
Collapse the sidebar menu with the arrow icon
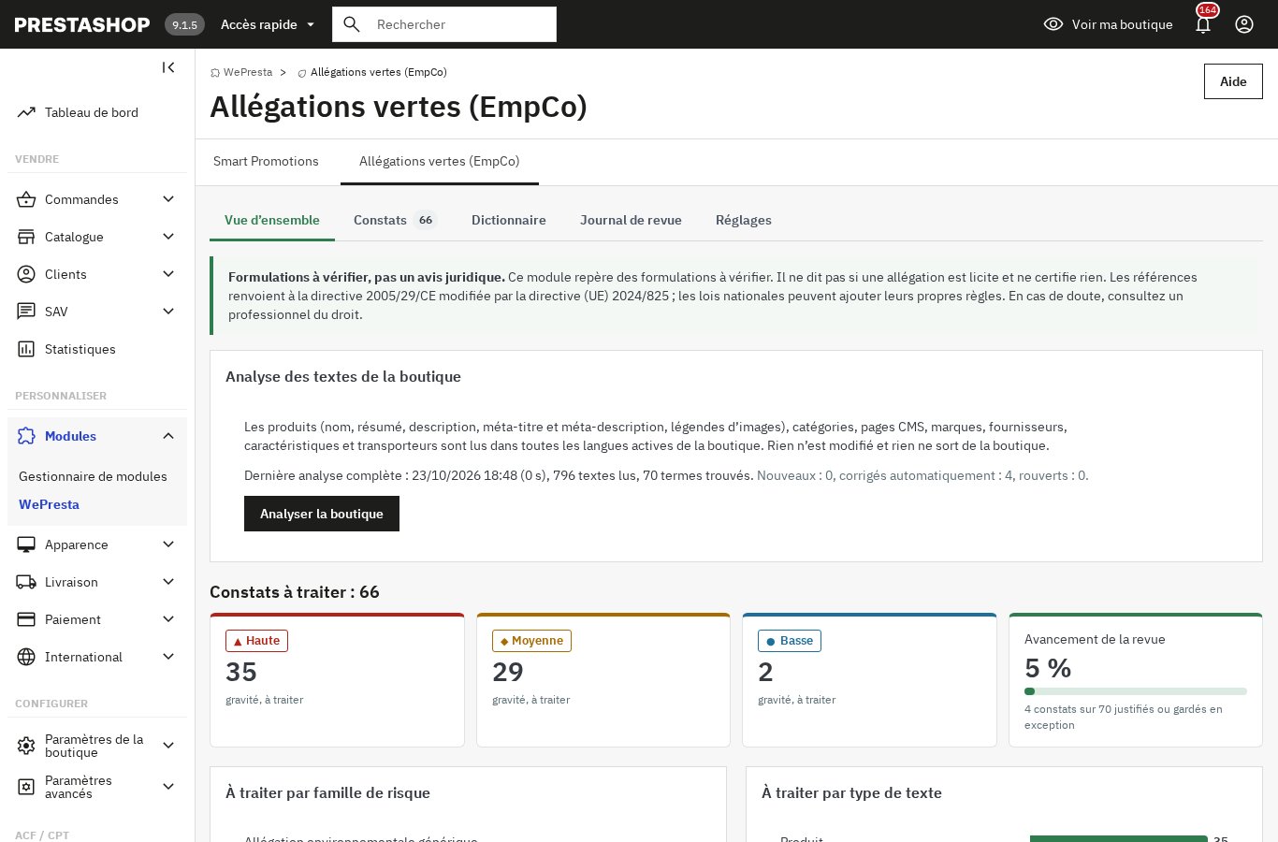[x=168, y=67]
